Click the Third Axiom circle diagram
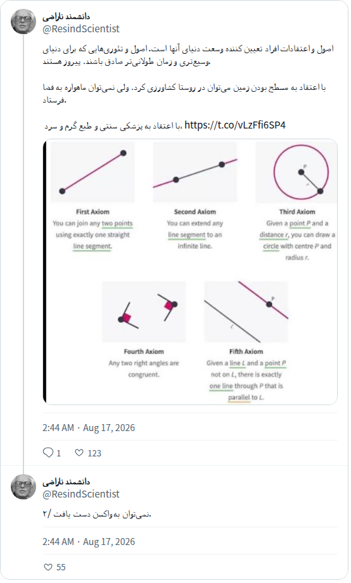Viewport: 351px width, 583px height. 297,172
